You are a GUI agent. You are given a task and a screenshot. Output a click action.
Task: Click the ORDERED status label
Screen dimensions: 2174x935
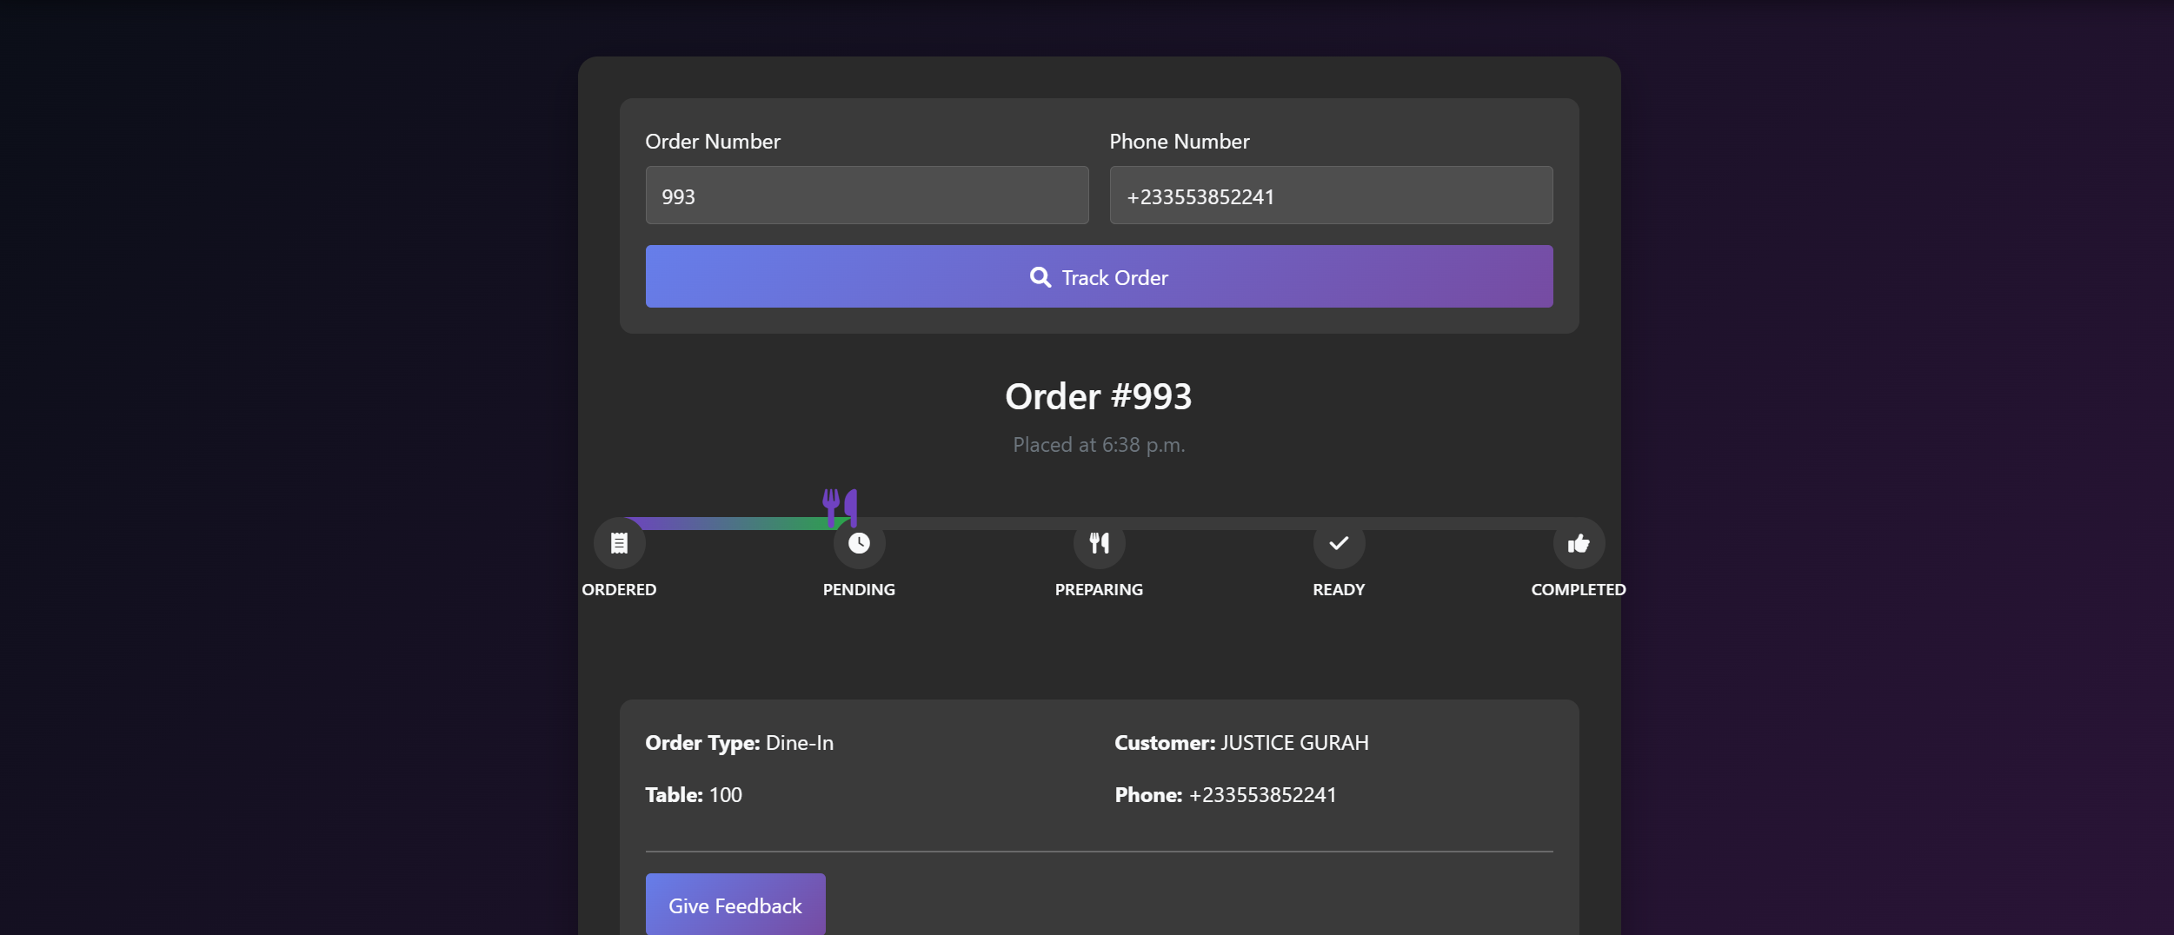619,589
